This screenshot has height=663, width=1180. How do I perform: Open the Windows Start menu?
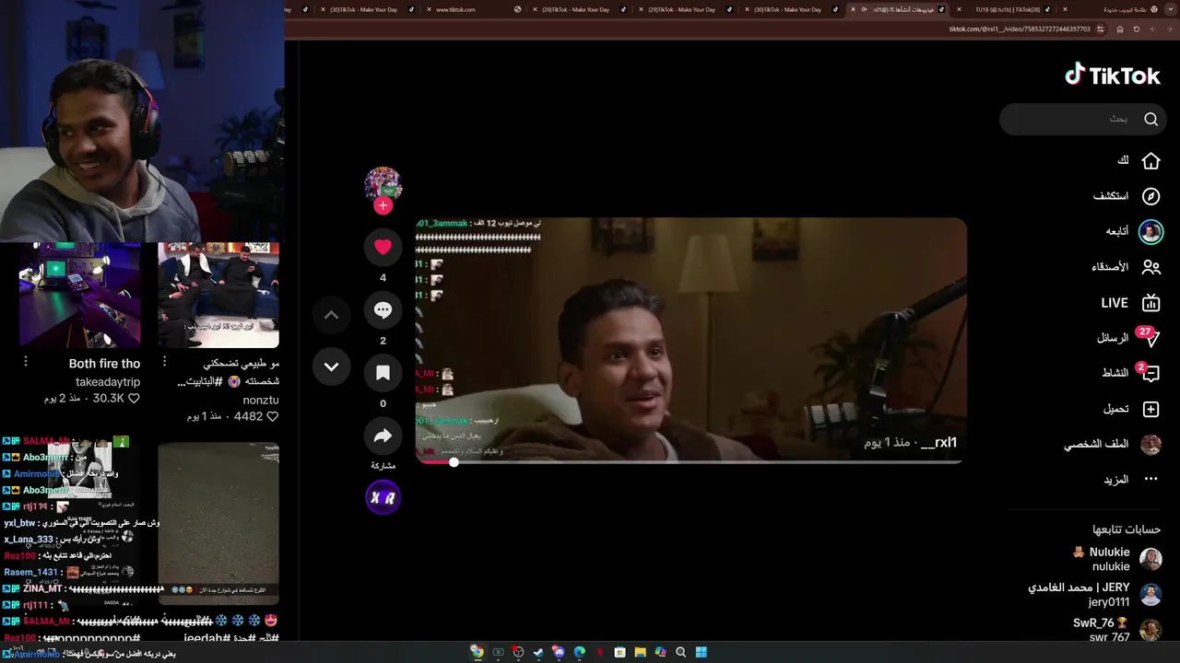[701, 652]
